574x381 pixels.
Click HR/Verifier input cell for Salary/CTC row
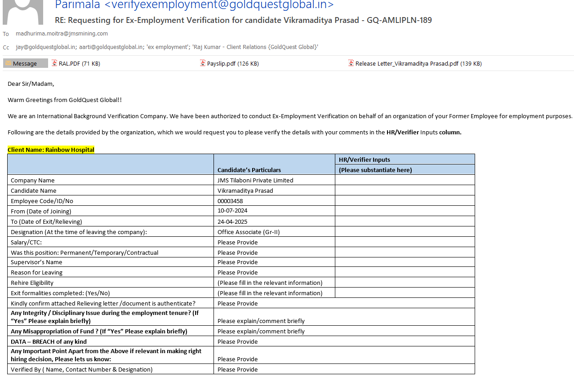[405, 242]
